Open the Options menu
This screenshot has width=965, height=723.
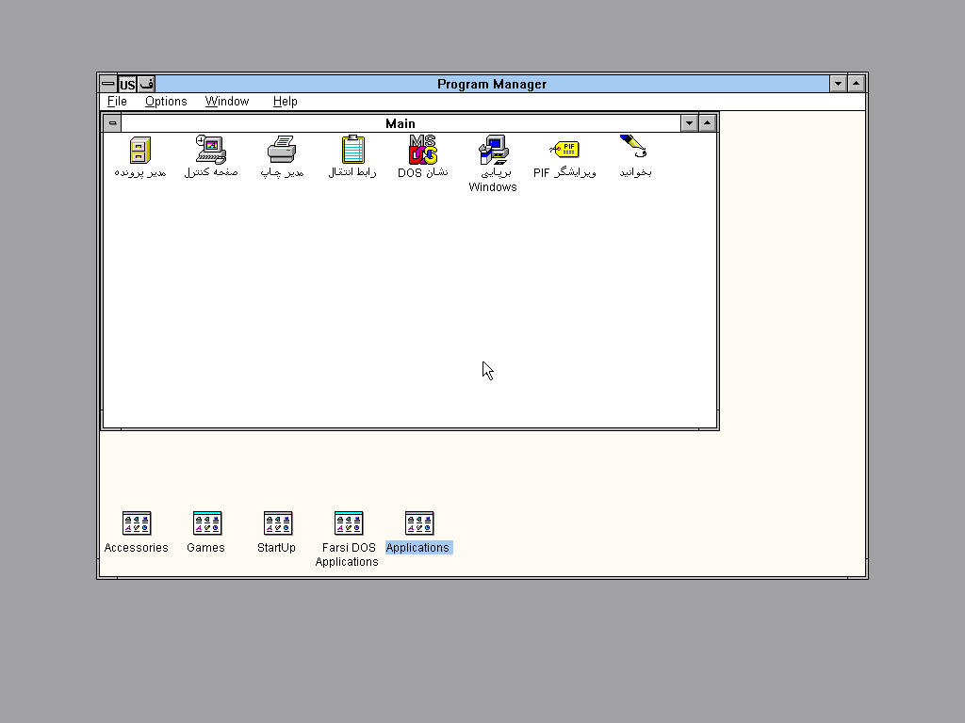(x=166, y=102)
